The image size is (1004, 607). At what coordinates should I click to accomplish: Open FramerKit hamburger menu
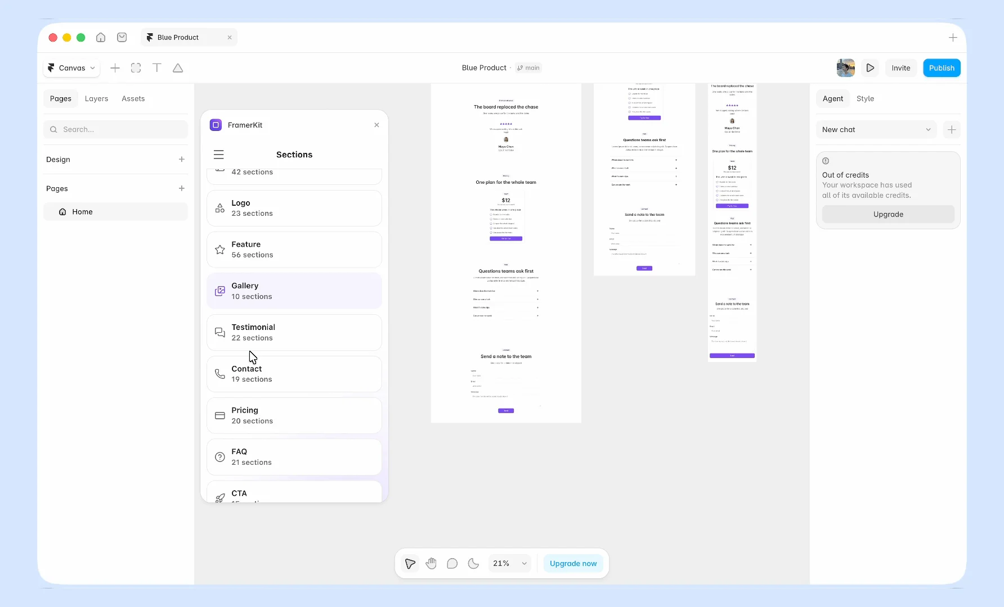click(x=219, y=155)
